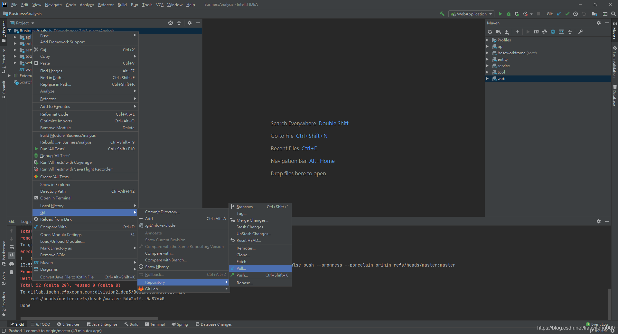Screen dimensions: 618x334
Task: Open Git Lab submenu entry
Action: (x=183, y=289)
